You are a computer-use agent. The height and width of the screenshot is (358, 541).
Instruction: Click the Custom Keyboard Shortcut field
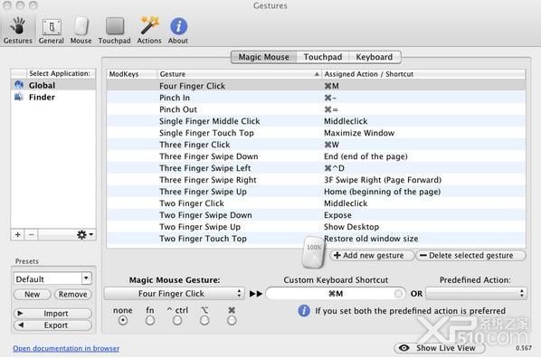[x=336, y=294]
